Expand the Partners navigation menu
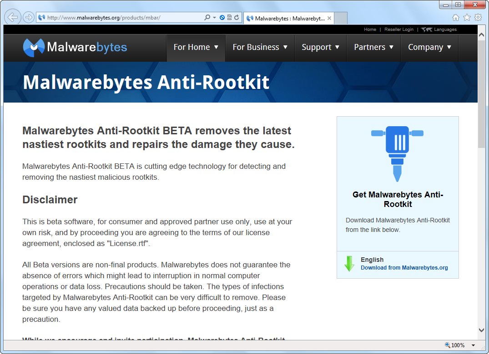Viewport: 489px width, 354px height. pos(373,48)
